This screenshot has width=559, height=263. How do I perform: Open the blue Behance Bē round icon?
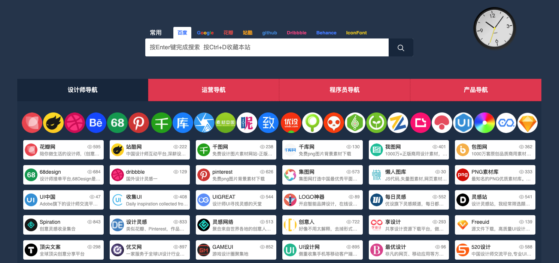(96, 123)
